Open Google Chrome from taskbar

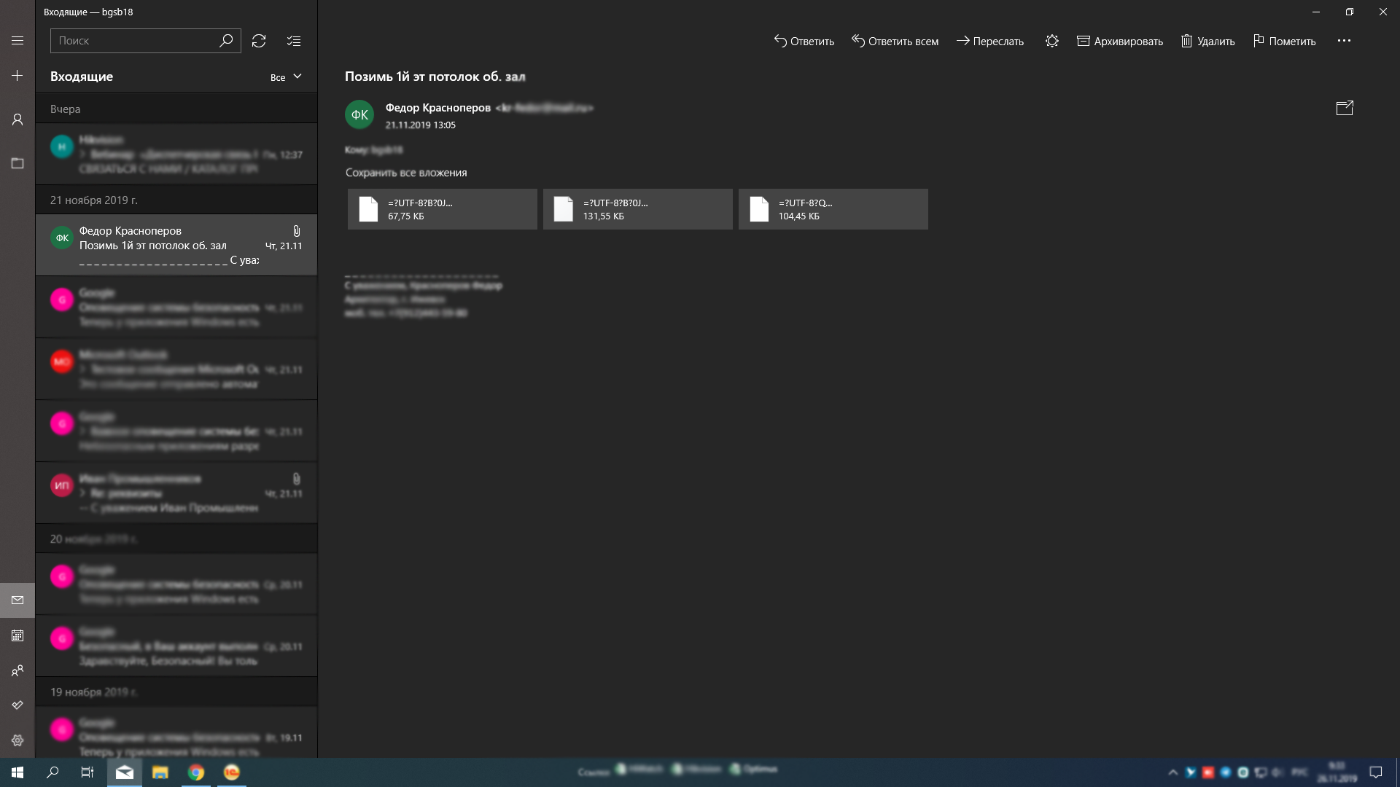point(196,772)
